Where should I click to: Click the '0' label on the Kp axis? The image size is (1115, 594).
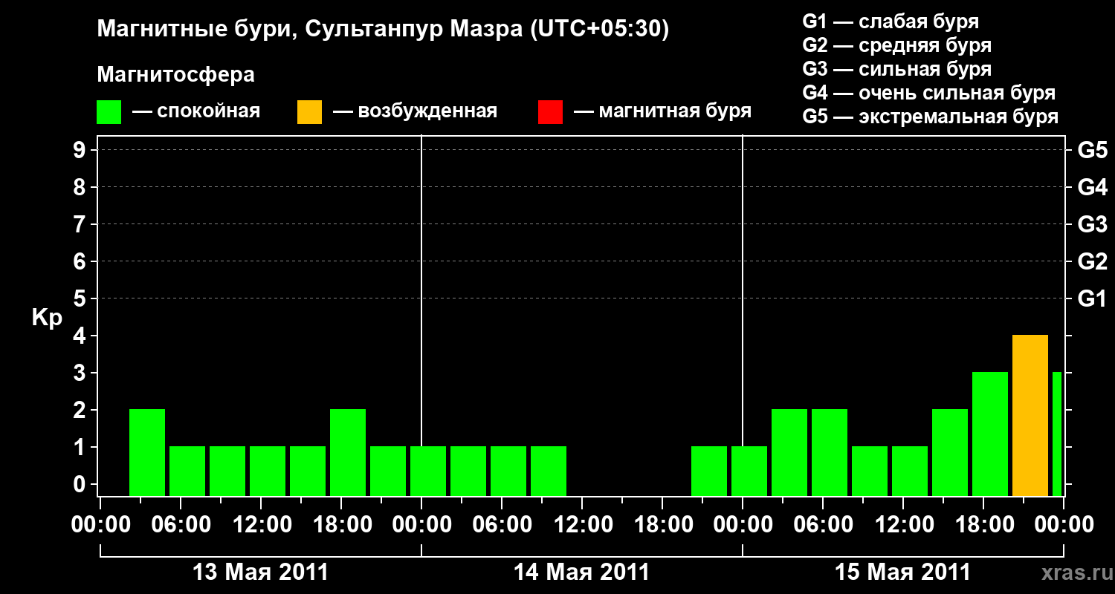pyautogui.click(x=81, y=484)
